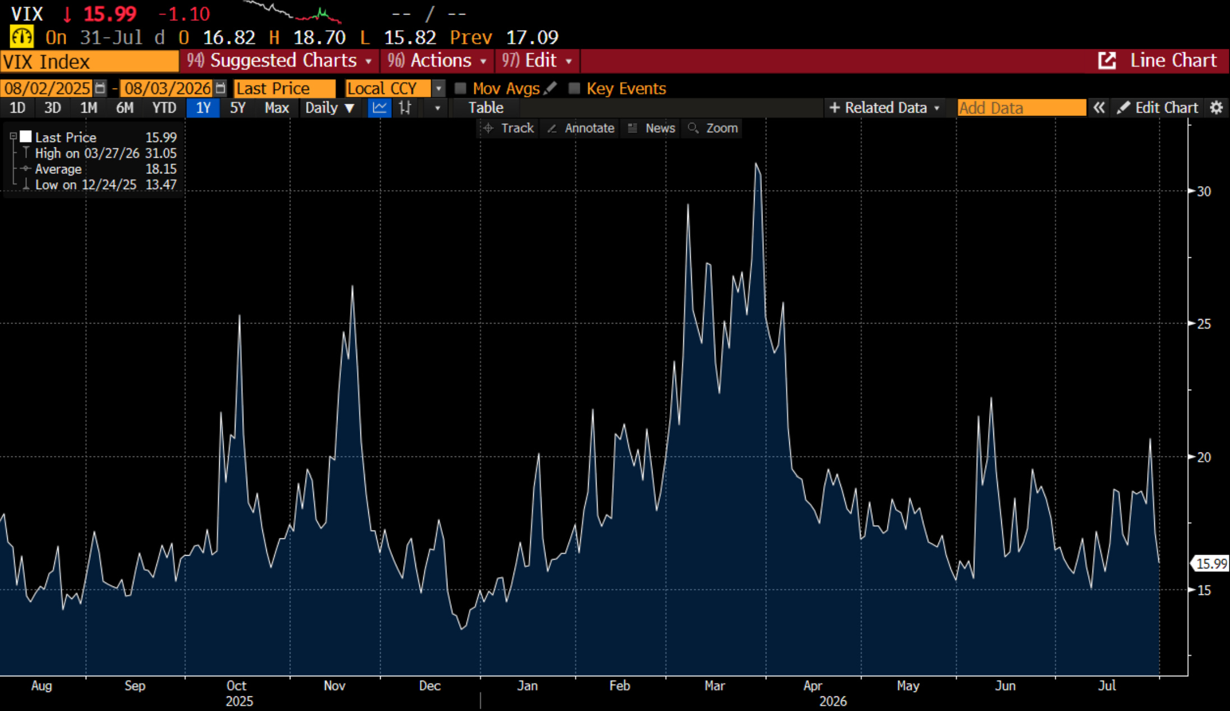The image size is (1230, 711).
Task: Click the Local CCY field
Action: point(389,88)
